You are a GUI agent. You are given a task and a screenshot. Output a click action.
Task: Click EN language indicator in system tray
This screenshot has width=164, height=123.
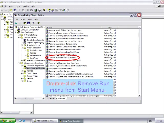[150, 121]
